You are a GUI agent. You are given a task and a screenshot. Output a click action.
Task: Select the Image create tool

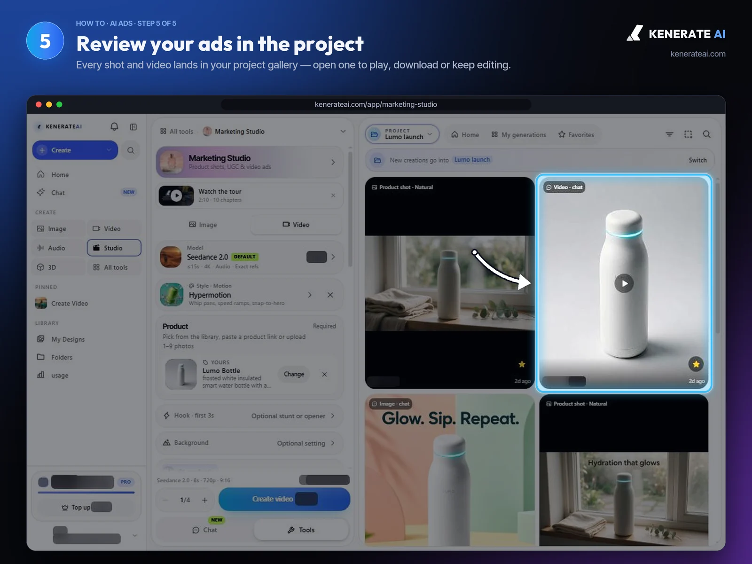(x=59, y=229)
